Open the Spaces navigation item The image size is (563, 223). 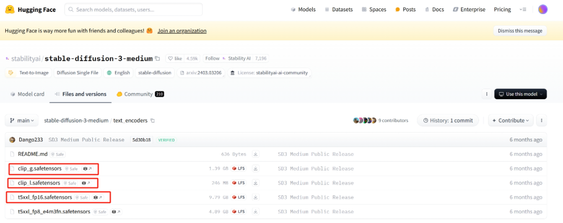click(x=374, y=10)
